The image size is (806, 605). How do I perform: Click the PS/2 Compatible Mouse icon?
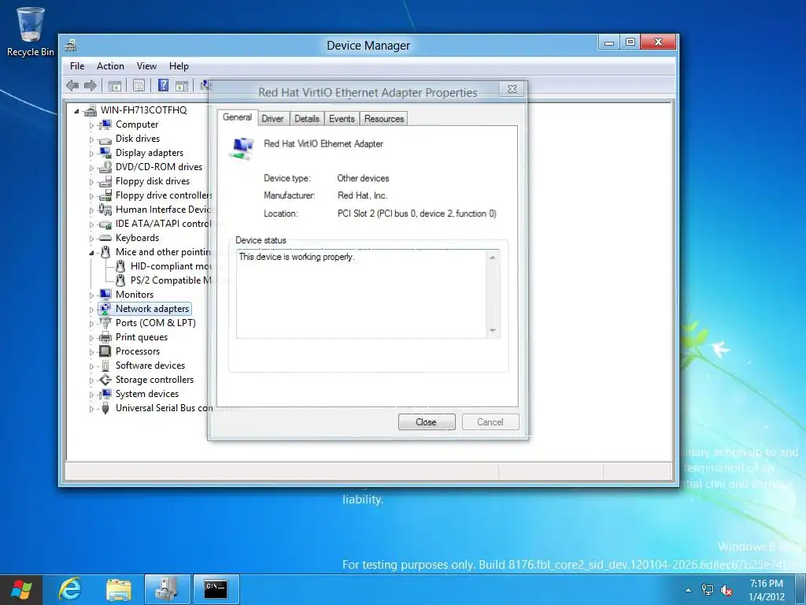[x=120, y=280]
